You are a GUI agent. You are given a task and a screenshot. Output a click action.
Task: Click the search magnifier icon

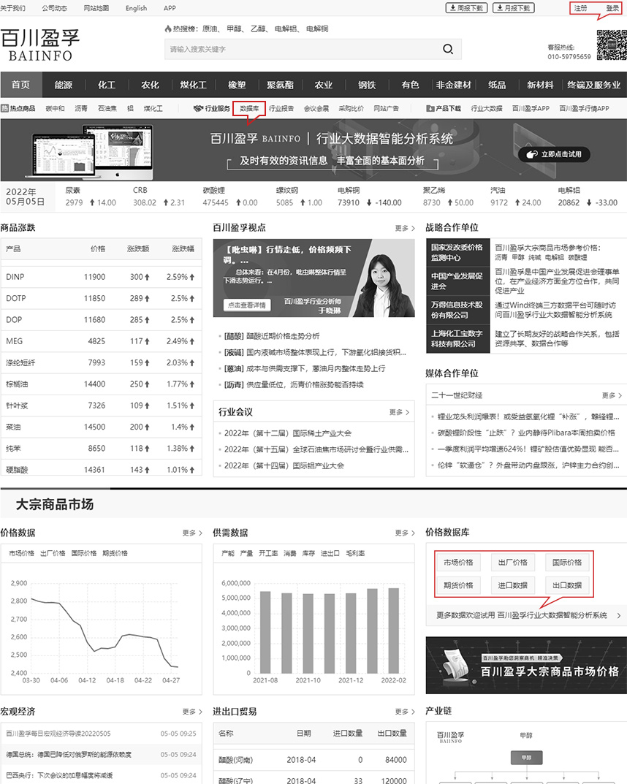point(447,50)
